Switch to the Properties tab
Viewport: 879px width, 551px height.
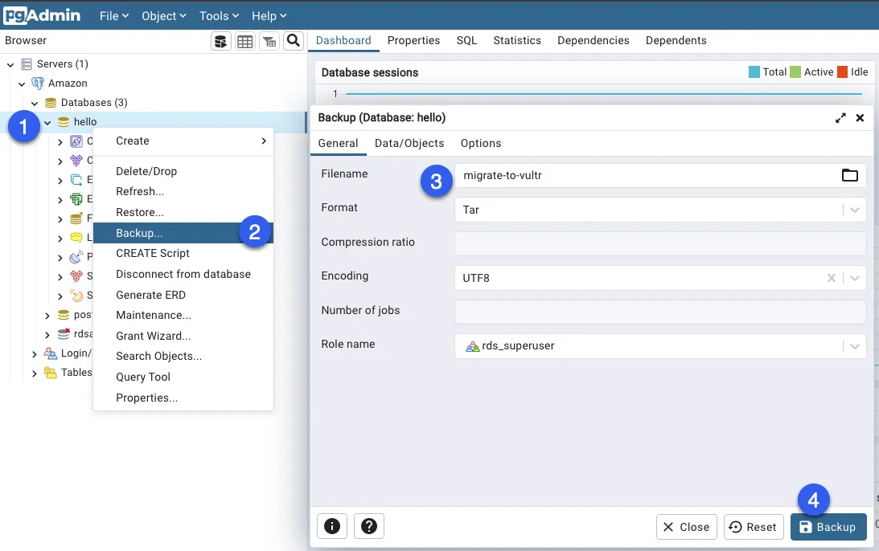413,40
